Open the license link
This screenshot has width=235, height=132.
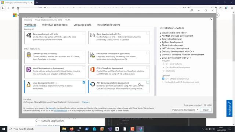pyautogui.click(x=51, y=108)
